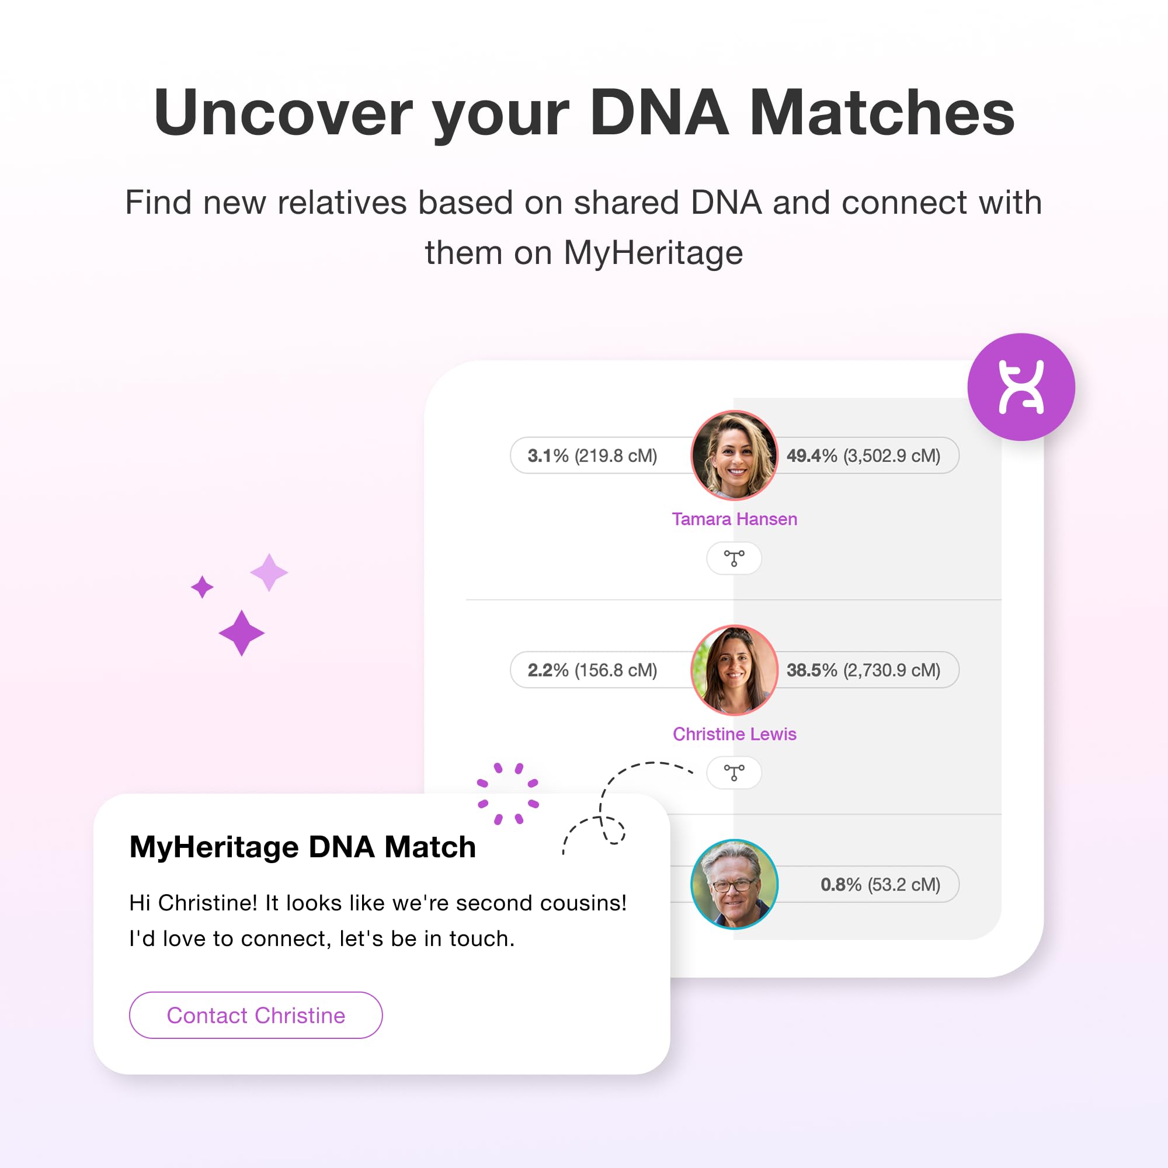Click the MyHeritage DNA Match card title
This screenshot has width=1168, height=1168.
point(303,846)
